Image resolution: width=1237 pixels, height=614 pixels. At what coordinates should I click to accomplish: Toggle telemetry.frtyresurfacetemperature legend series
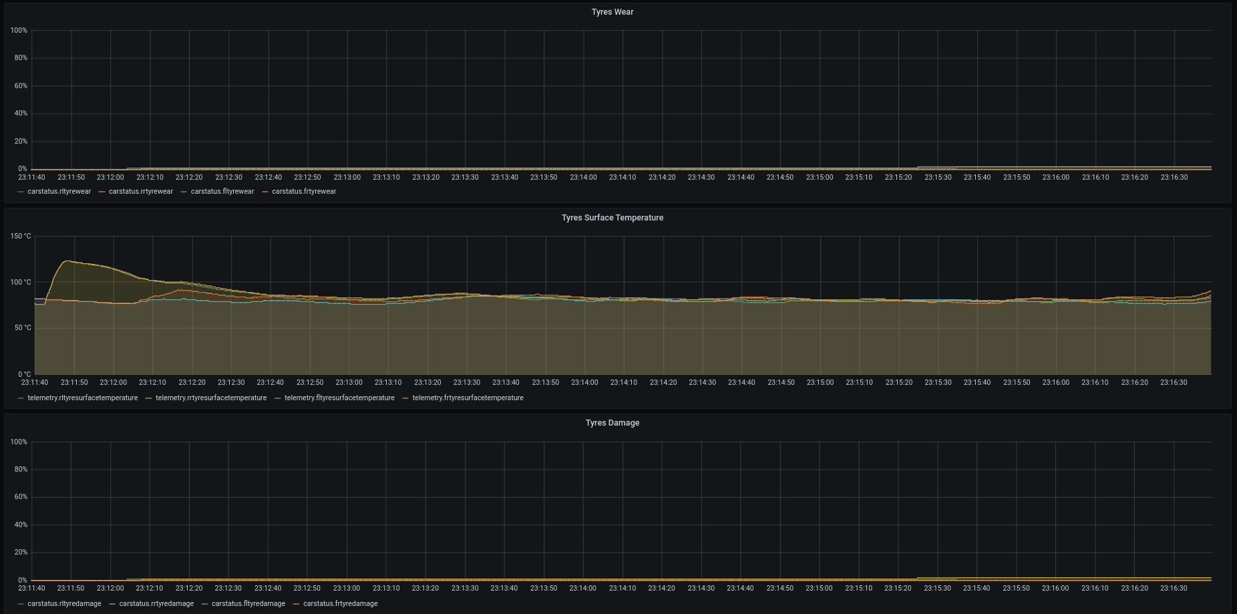tap(468, 398)
